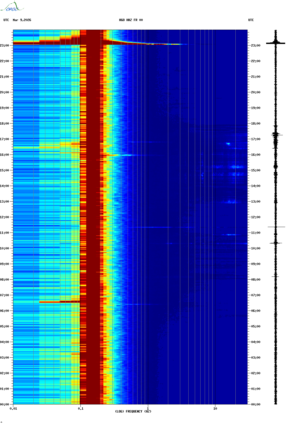287x425 pixels.
Task: Click the right-axis 23:00 time label
Action: point(256,46)
